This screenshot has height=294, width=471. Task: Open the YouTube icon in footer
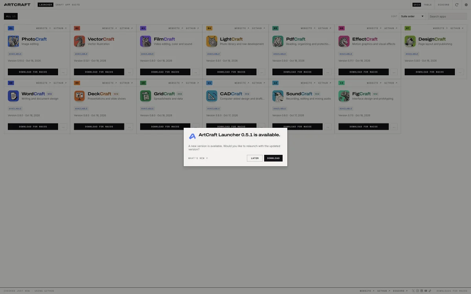pyautogui.click(x=426, y=291)
